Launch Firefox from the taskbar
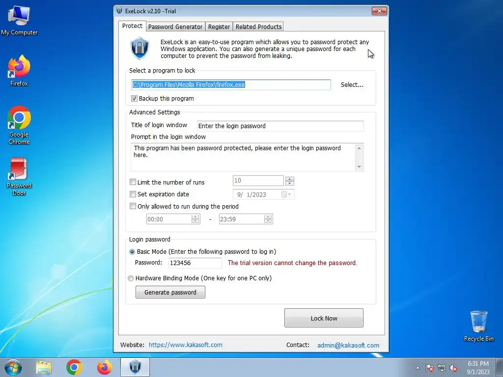 pyautogui.click(x=105, y=367)
